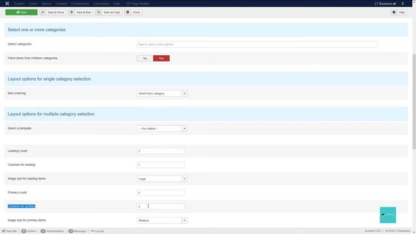416x234 pixels.
Task: Click the Joomla logo icon
Action: click(x=7, y=3)
